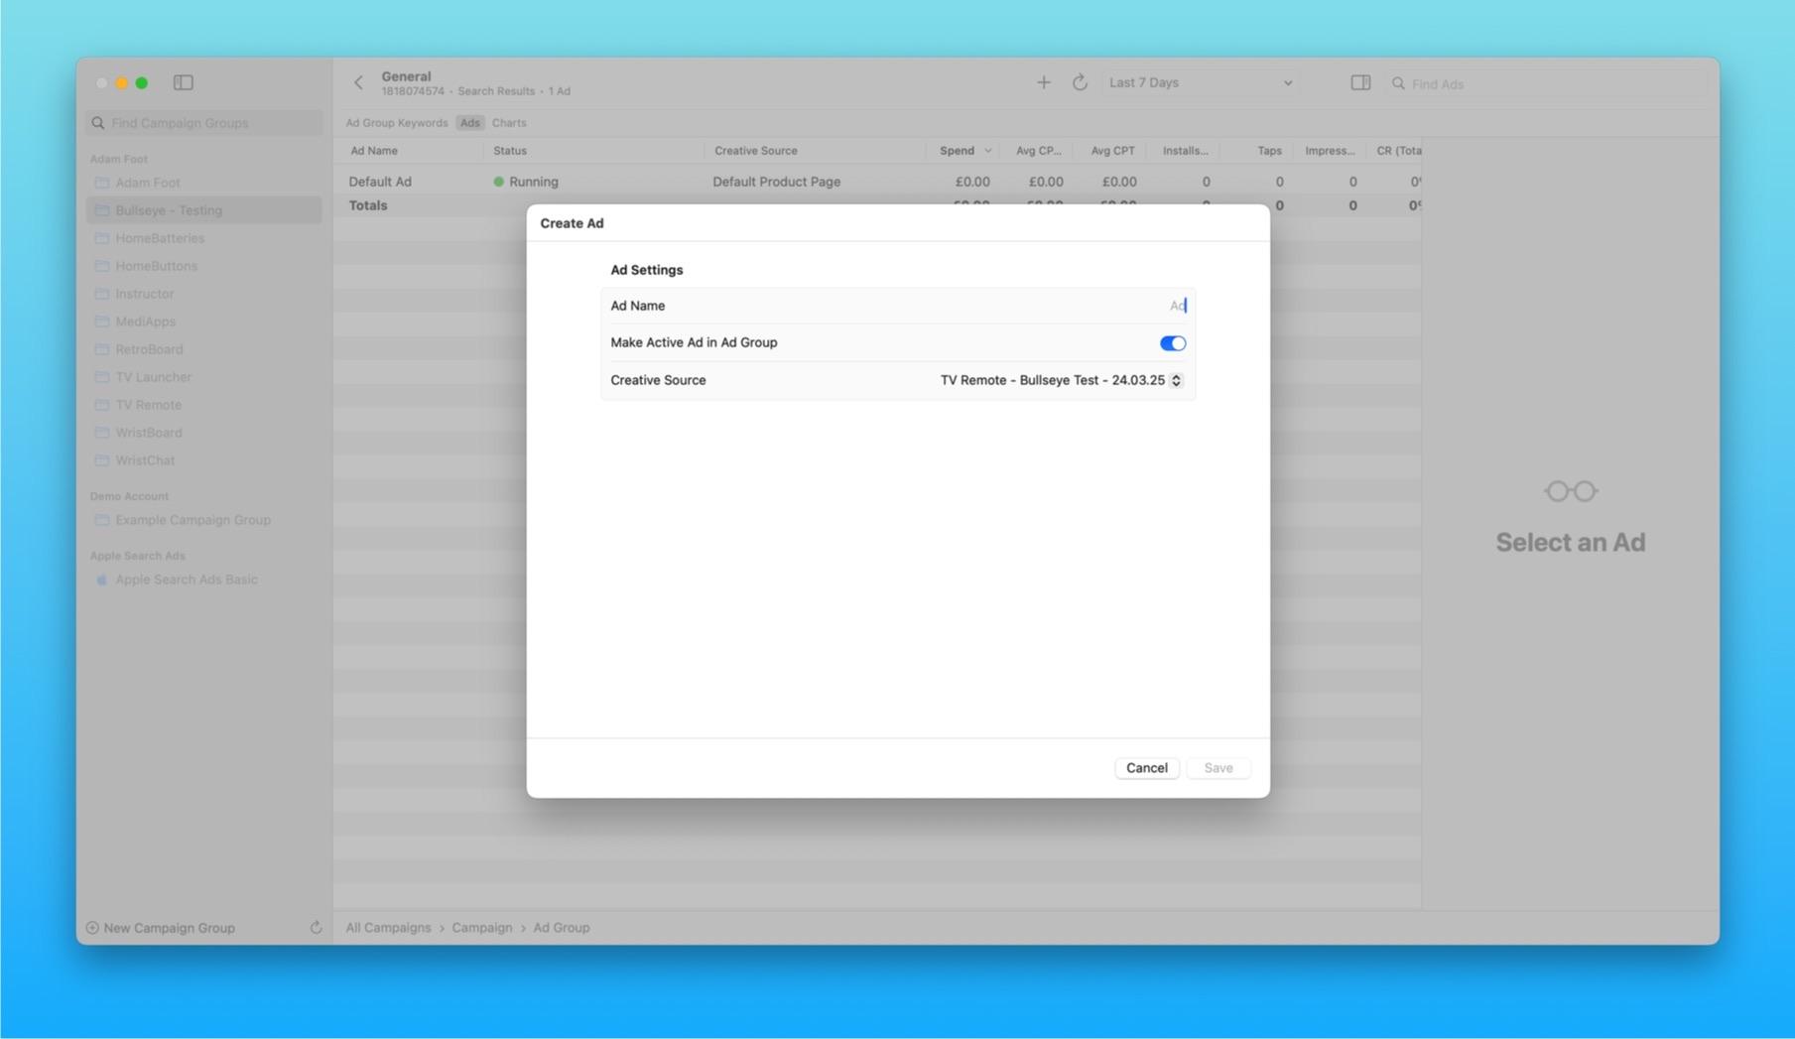Refresh campaign groups in sidebar footer

tap(316, 927)
